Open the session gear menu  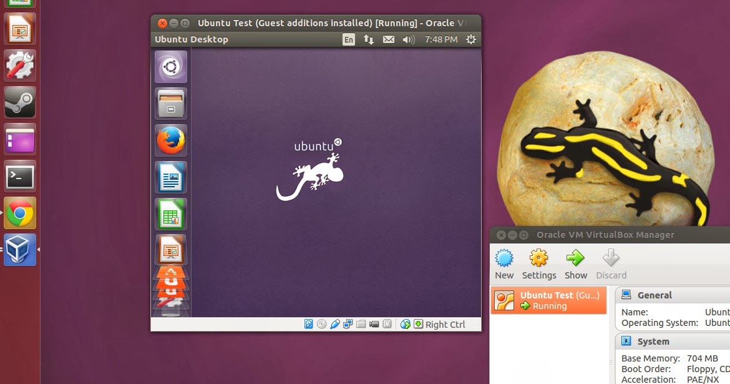472,39
